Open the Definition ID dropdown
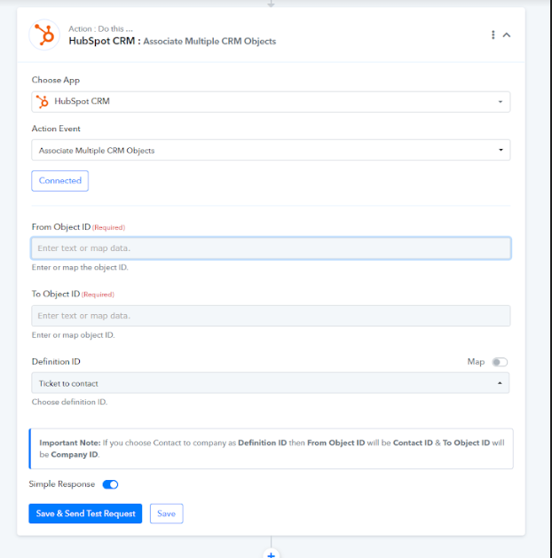This screenshot has width=552, height=558. [x=271, y=383]
